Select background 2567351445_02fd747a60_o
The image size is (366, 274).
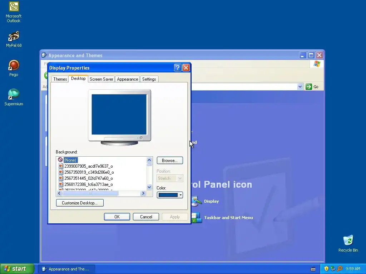[x=89, y=178]
